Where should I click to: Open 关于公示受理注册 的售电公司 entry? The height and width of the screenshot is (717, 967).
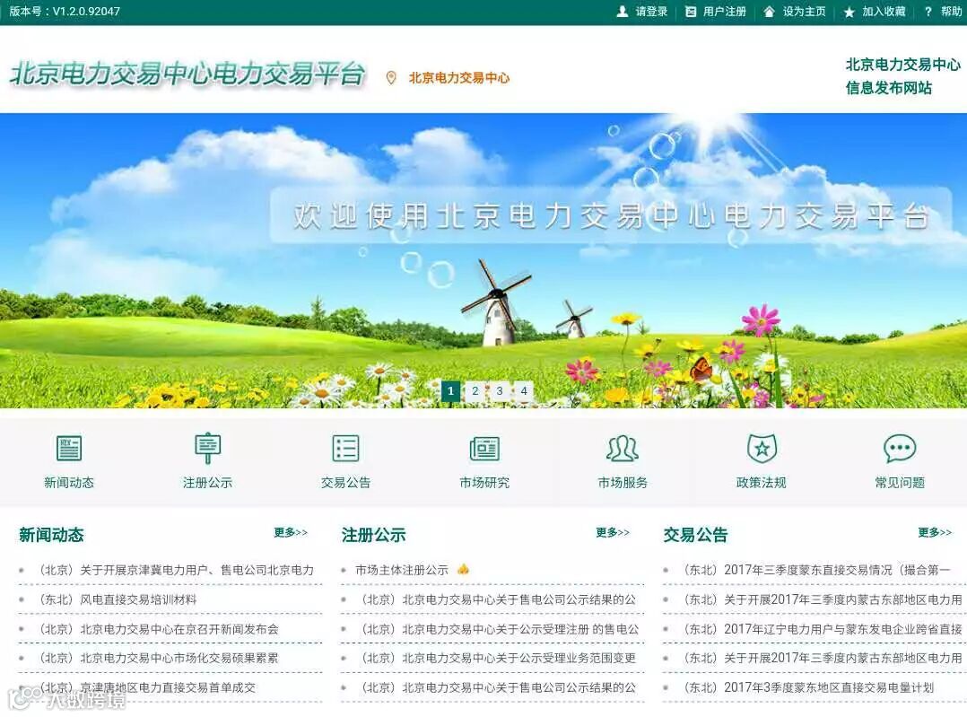tap(499, 629)
